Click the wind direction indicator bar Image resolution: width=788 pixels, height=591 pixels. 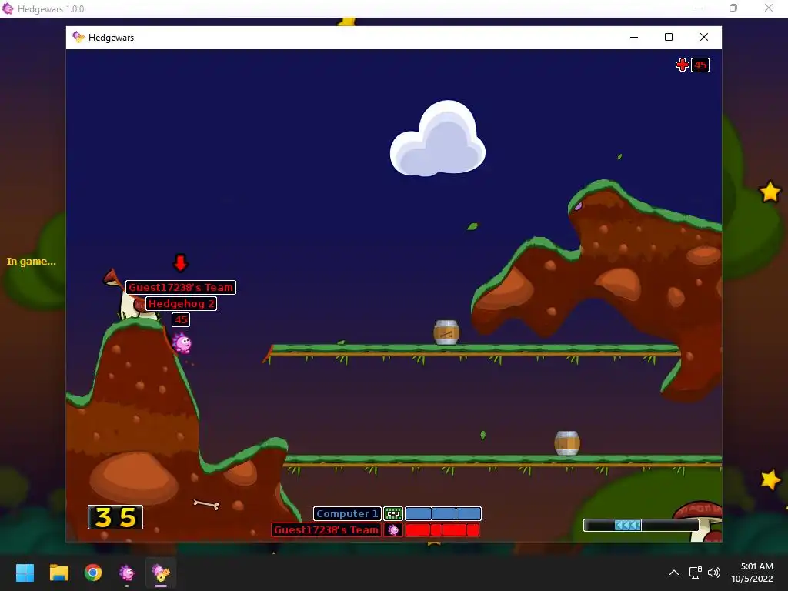pyautogui.click(x=641, y=525)
